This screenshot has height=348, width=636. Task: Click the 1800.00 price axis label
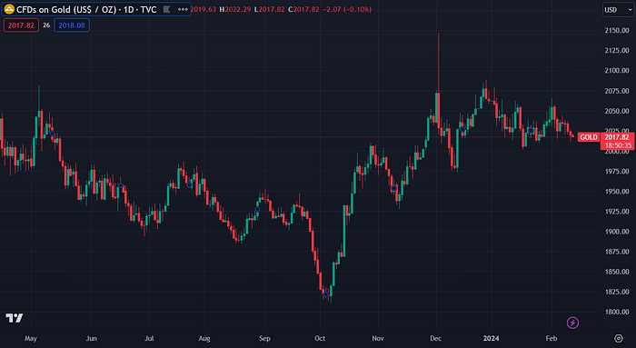point(617,312)
